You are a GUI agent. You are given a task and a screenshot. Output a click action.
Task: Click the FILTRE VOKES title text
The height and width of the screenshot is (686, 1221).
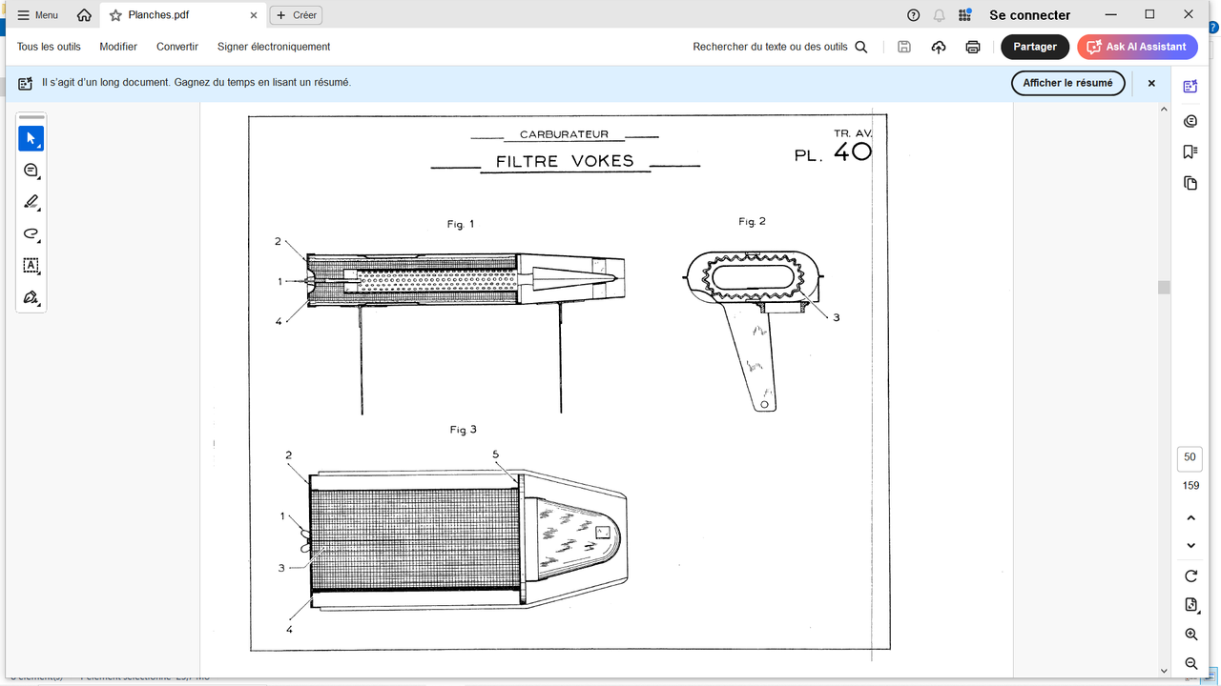[565, 161]
